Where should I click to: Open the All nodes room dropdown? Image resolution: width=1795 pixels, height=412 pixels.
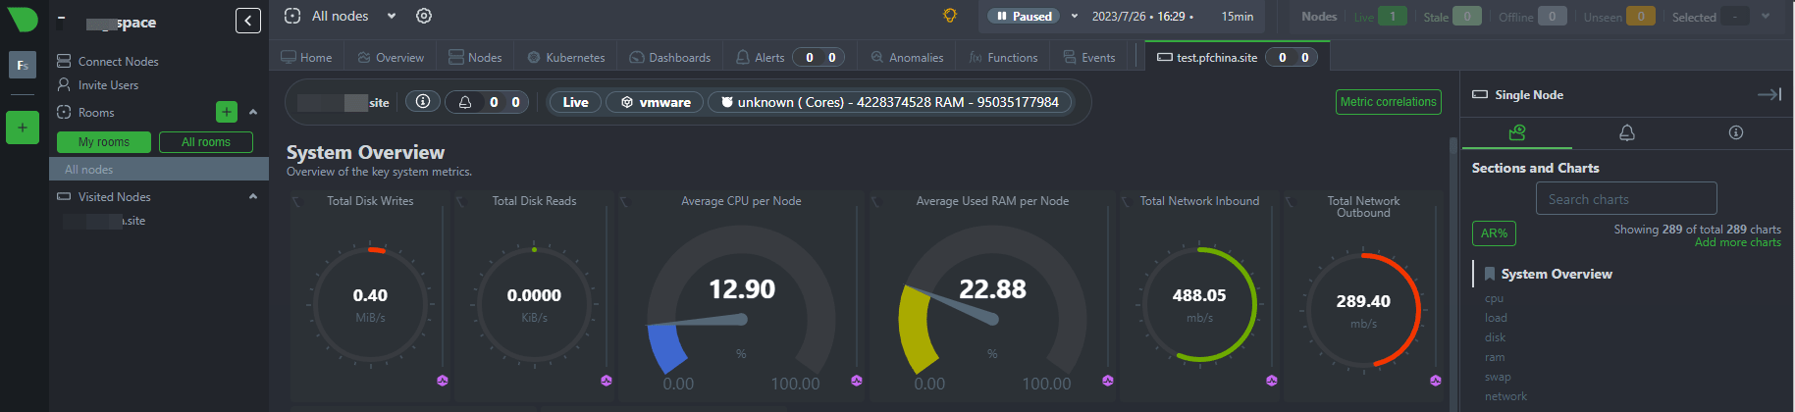392,16
